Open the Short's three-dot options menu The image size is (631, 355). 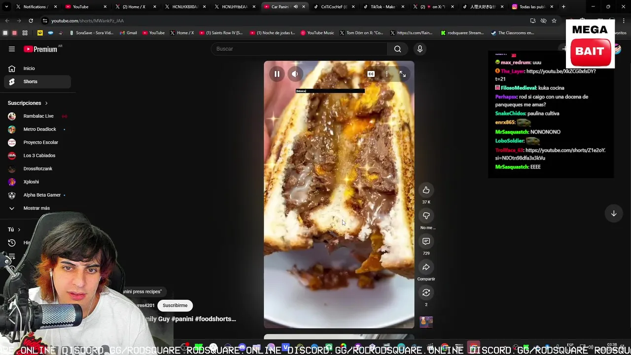387,74
